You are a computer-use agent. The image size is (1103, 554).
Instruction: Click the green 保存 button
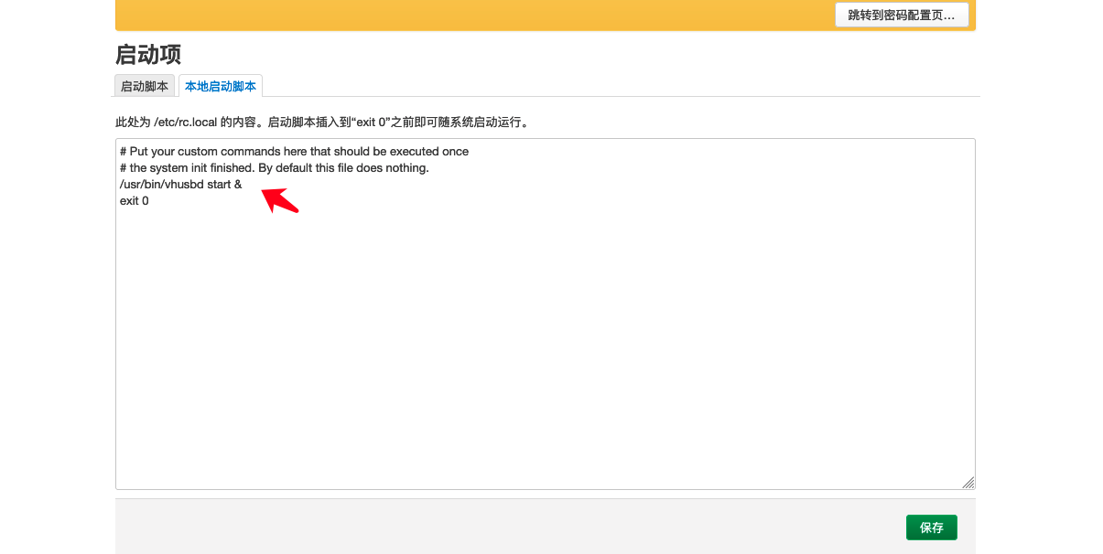tap(932, 527)
